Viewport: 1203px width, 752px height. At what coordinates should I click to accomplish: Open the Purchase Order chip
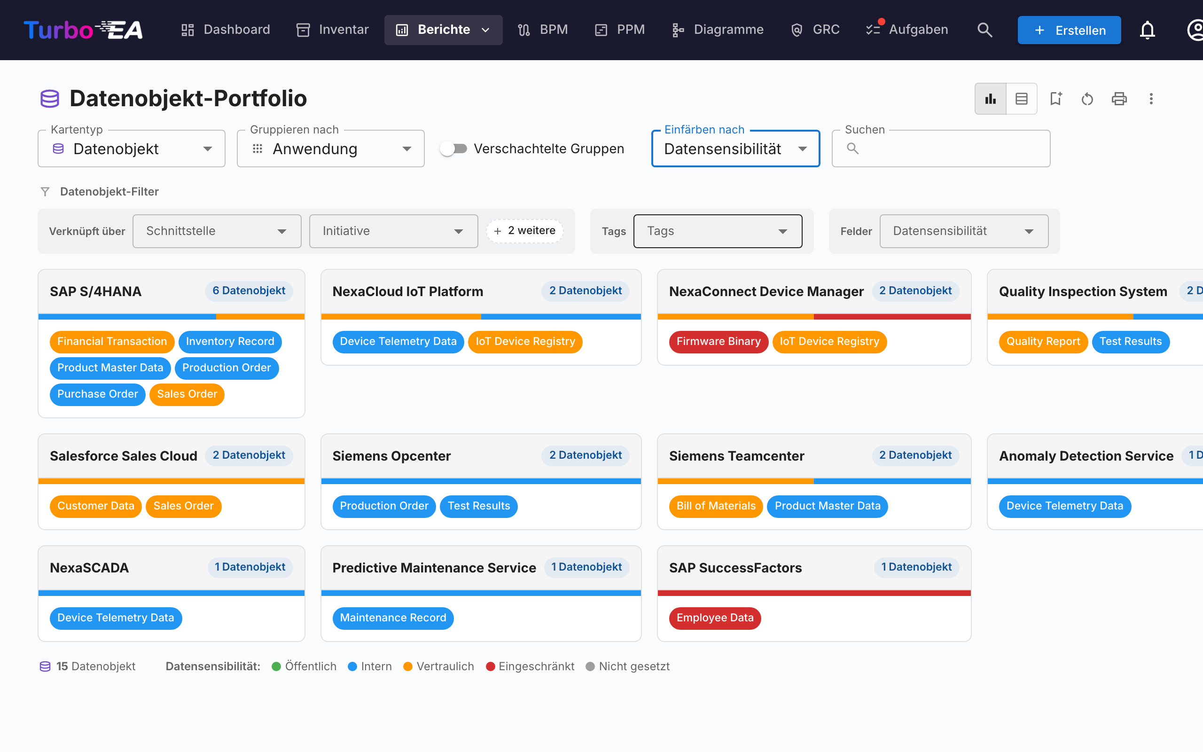click(97, 394)
